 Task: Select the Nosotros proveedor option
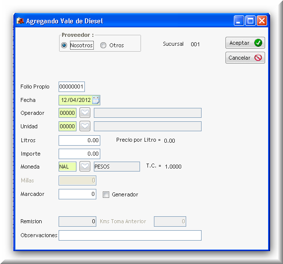tap(64, 45)
